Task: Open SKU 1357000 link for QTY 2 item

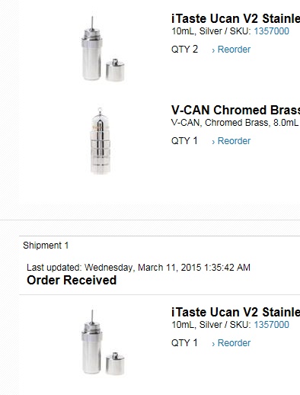Action: coord(271,31)
